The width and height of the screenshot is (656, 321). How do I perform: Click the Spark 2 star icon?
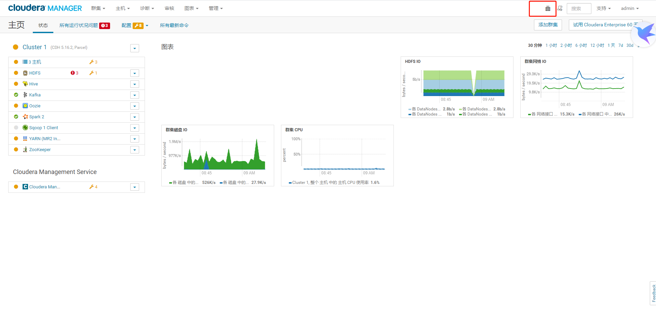[25, 117]
